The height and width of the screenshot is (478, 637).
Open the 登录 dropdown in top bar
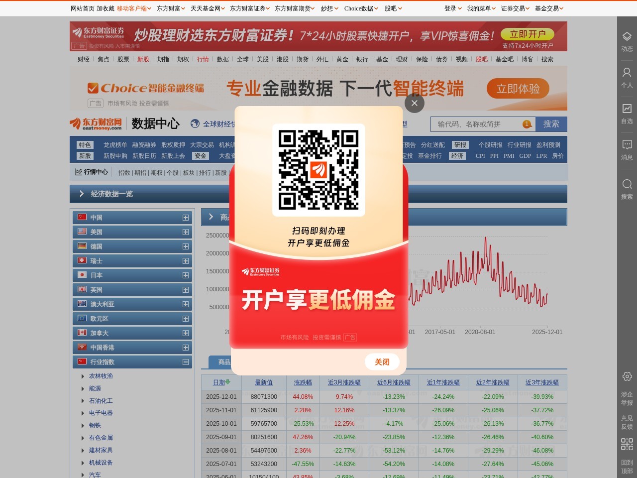453,8
